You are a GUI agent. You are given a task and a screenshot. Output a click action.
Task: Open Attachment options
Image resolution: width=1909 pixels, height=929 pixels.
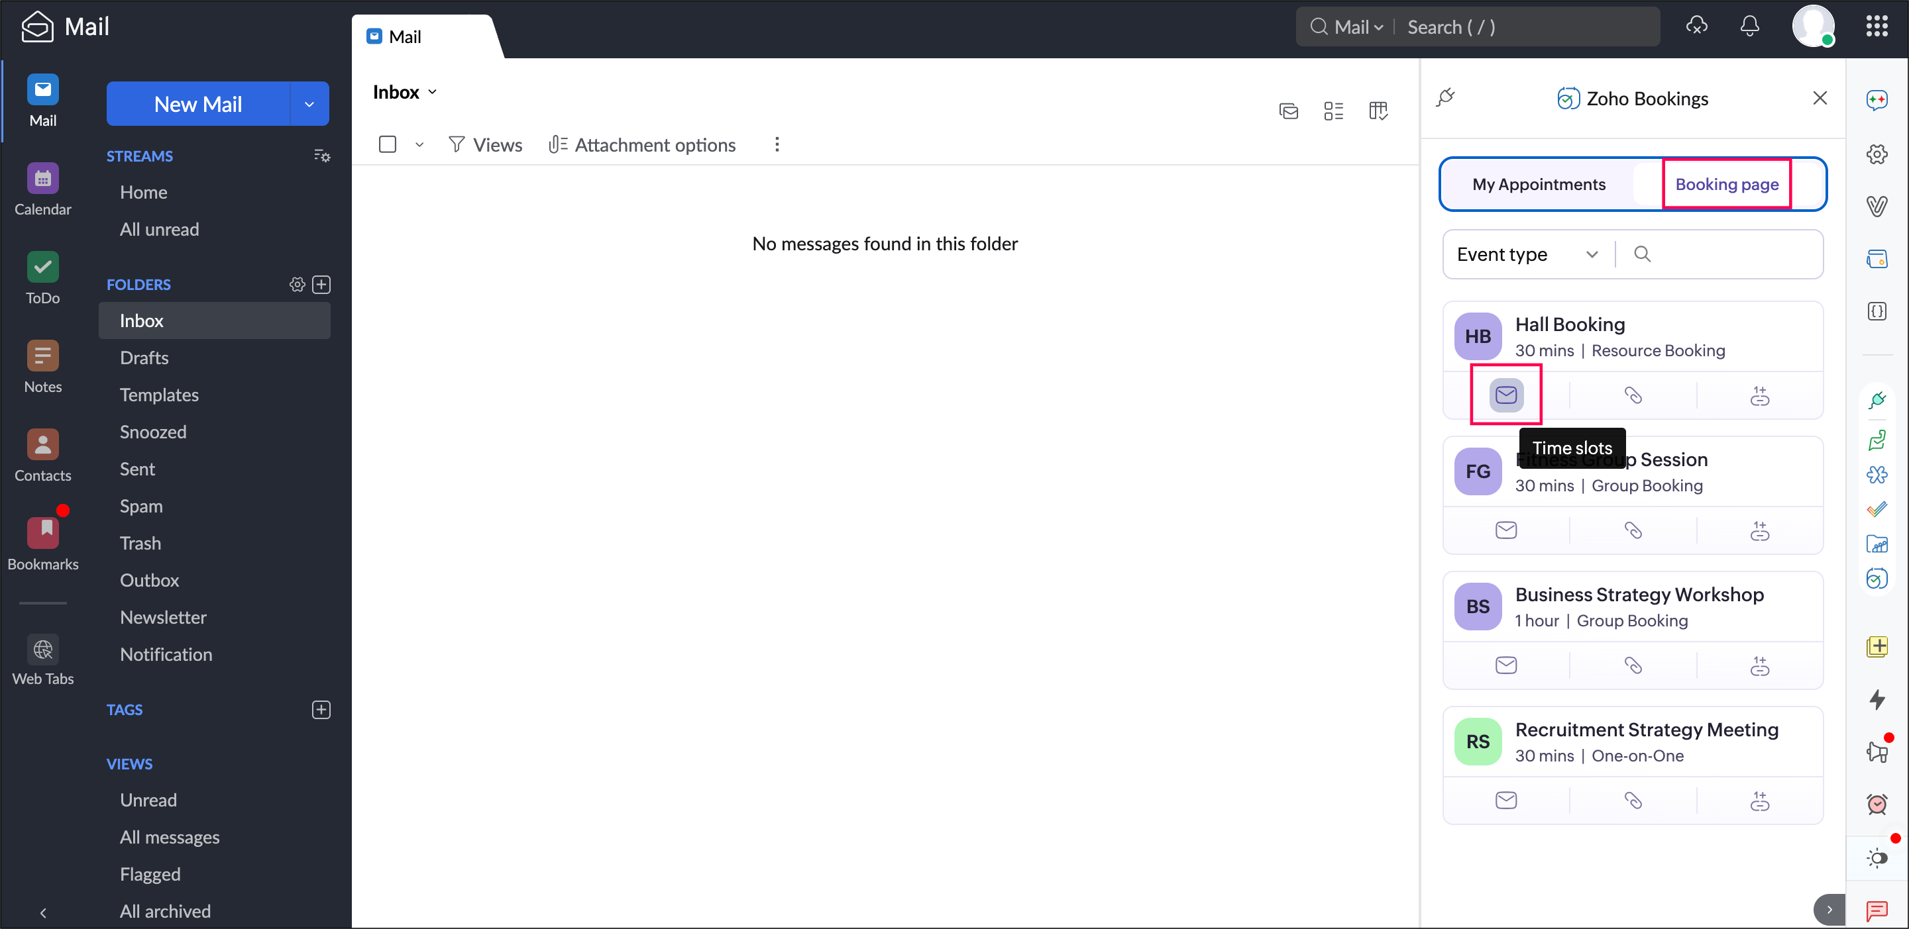[642, 144]
